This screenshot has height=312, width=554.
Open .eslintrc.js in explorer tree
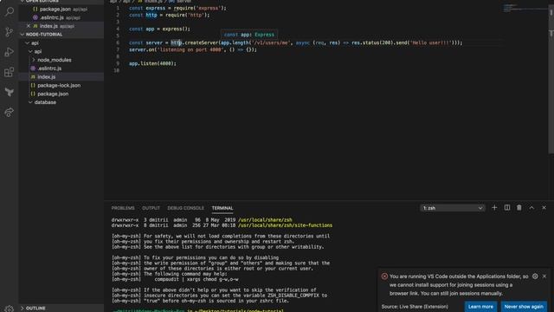pos(61,68)
